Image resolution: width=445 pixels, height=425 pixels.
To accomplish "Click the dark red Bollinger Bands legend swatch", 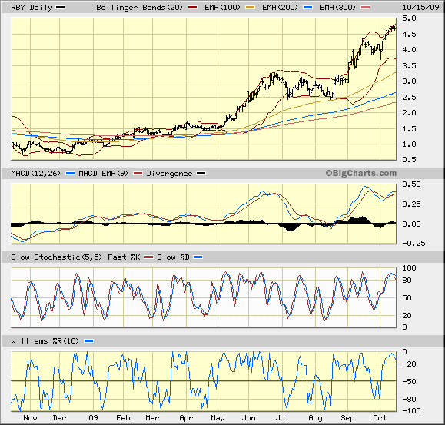I will tap(192, 8).
